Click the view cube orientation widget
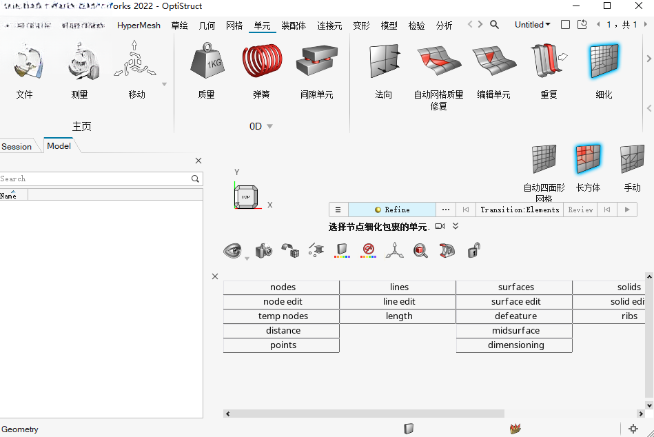The height and width of the screenshot is (437, 654). pyautogui.click(x=246, y=197)
